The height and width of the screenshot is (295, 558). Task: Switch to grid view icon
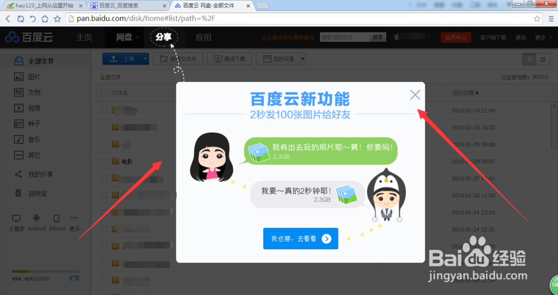[x=543, y=60]
